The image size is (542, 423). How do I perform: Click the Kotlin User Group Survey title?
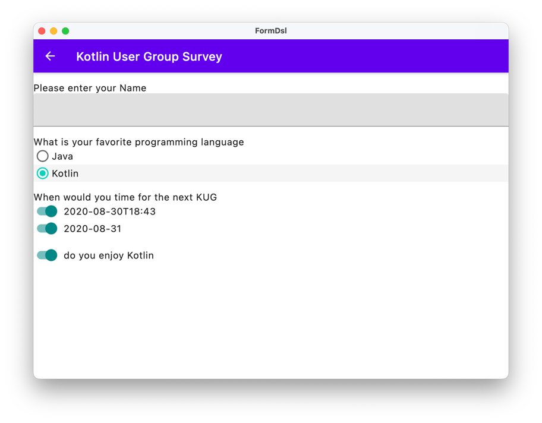[149, 56]
